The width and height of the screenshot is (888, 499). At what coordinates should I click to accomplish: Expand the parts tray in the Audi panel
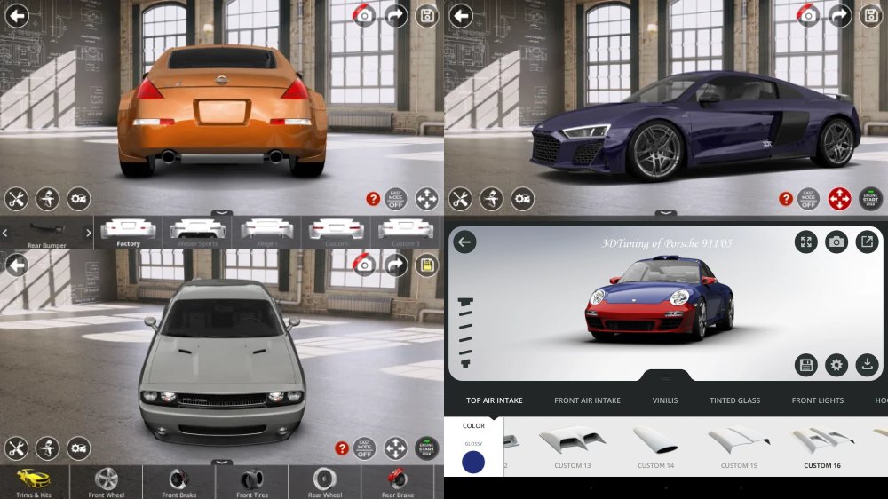(666, 213)
